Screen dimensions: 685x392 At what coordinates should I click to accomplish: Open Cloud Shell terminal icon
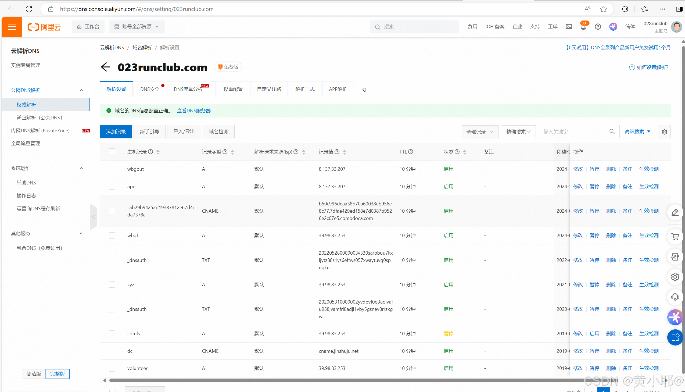click(569, 27)
